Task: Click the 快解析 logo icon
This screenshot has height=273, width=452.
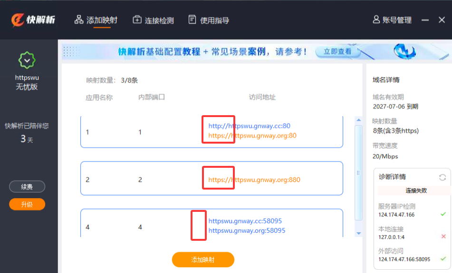Action: tap(18, 20)
